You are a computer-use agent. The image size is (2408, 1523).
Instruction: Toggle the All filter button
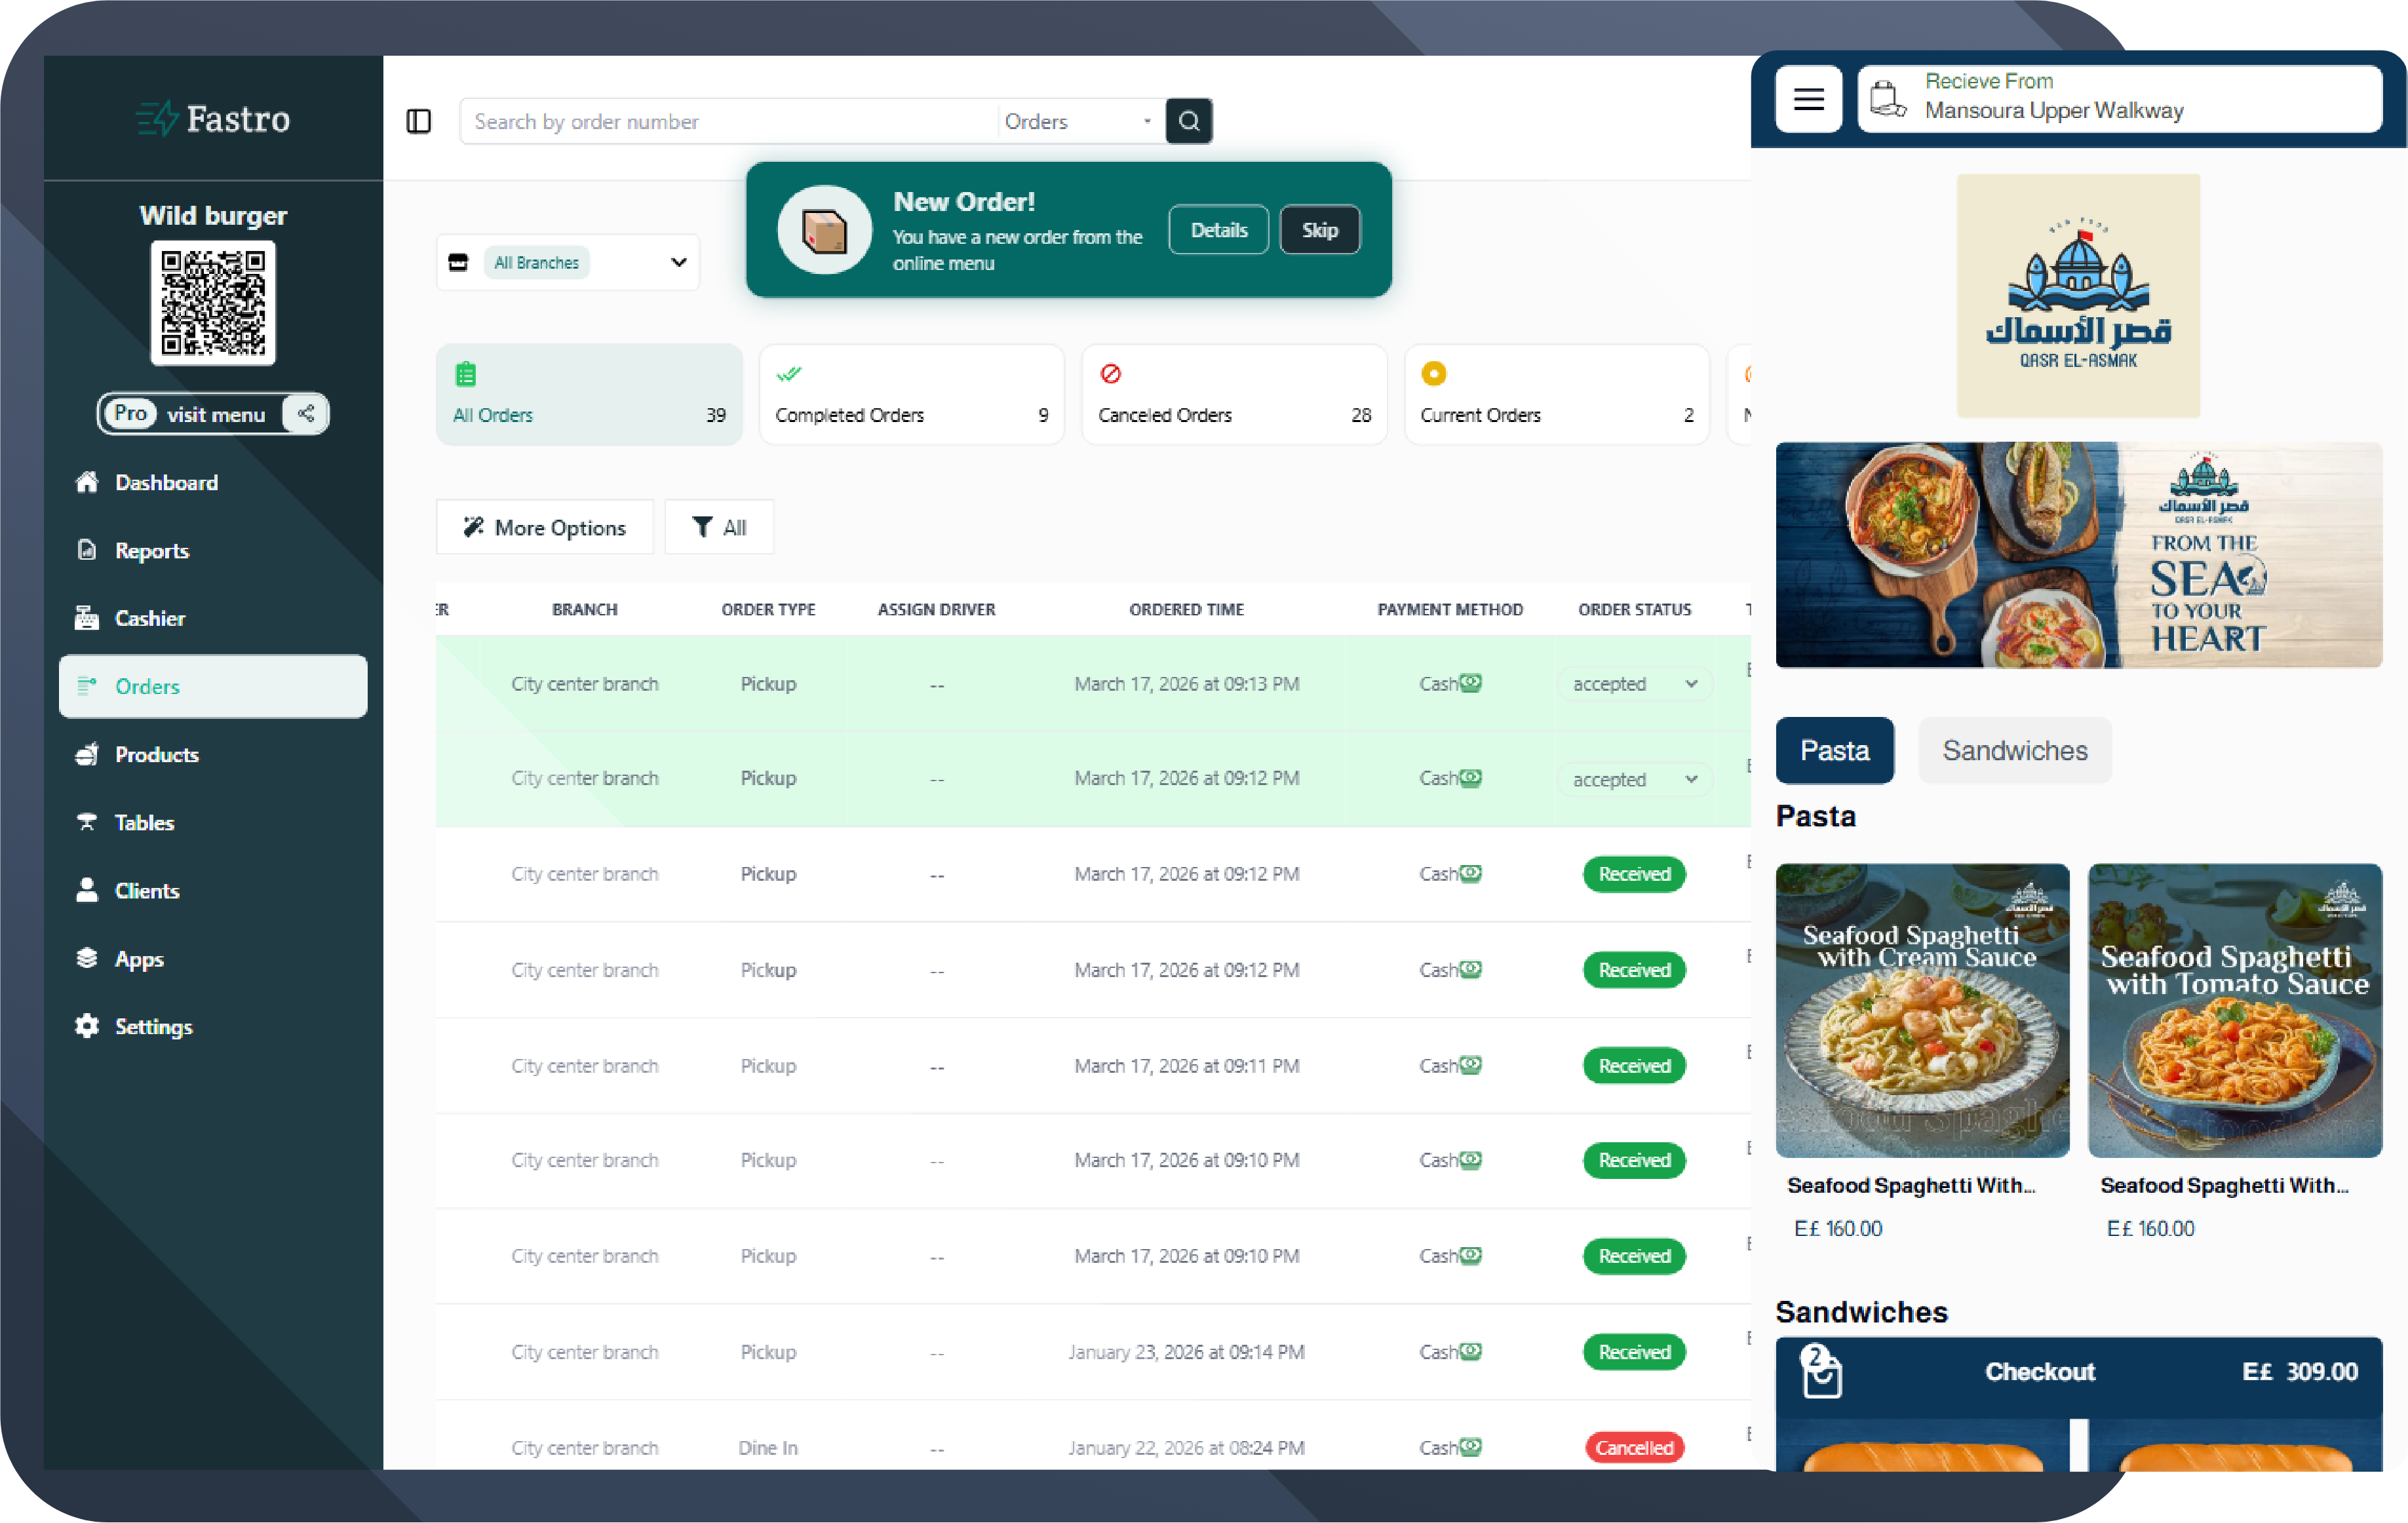719,526
